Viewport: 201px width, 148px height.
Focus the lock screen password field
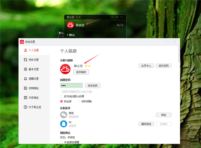[x=71, y=85]
